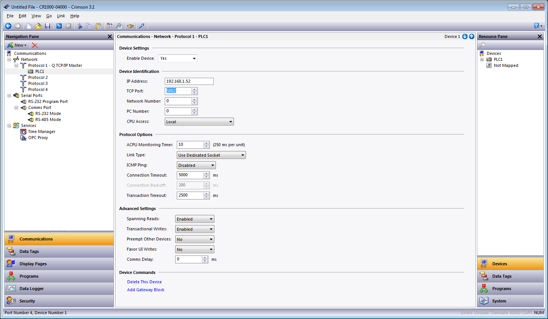The width and height of the screenshot is (548, 319).
Task: Click the Find All magnifier icon
Action: point(110,26)
